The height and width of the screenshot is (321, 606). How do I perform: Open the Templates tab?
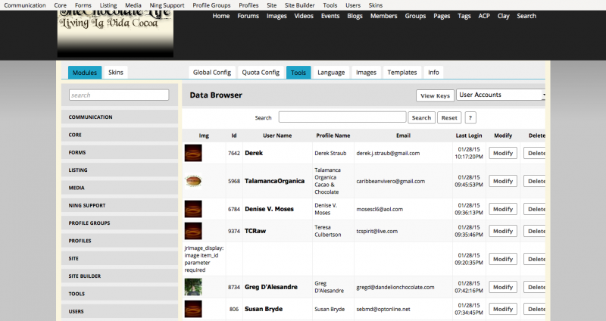tap(401, 73)
